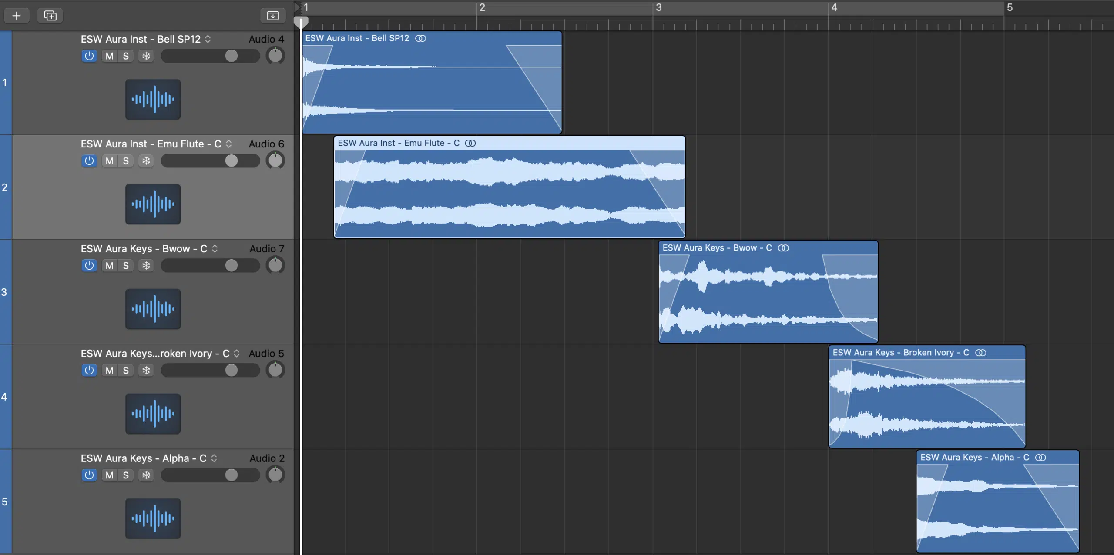Open Alpha track name up-down chevron
The height and width of the screenshot is (555, 1114).
pos(214,458)
